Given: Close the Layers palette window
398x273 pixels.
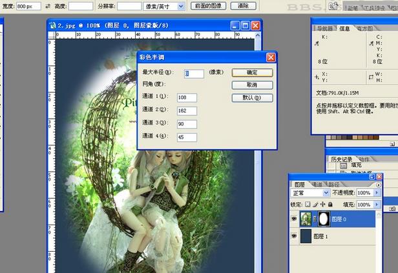Looking at the screenshot, I should (x=379, y=176).
